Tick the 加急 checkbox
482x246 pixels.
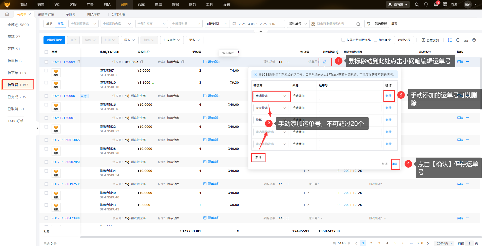(375, 40)
